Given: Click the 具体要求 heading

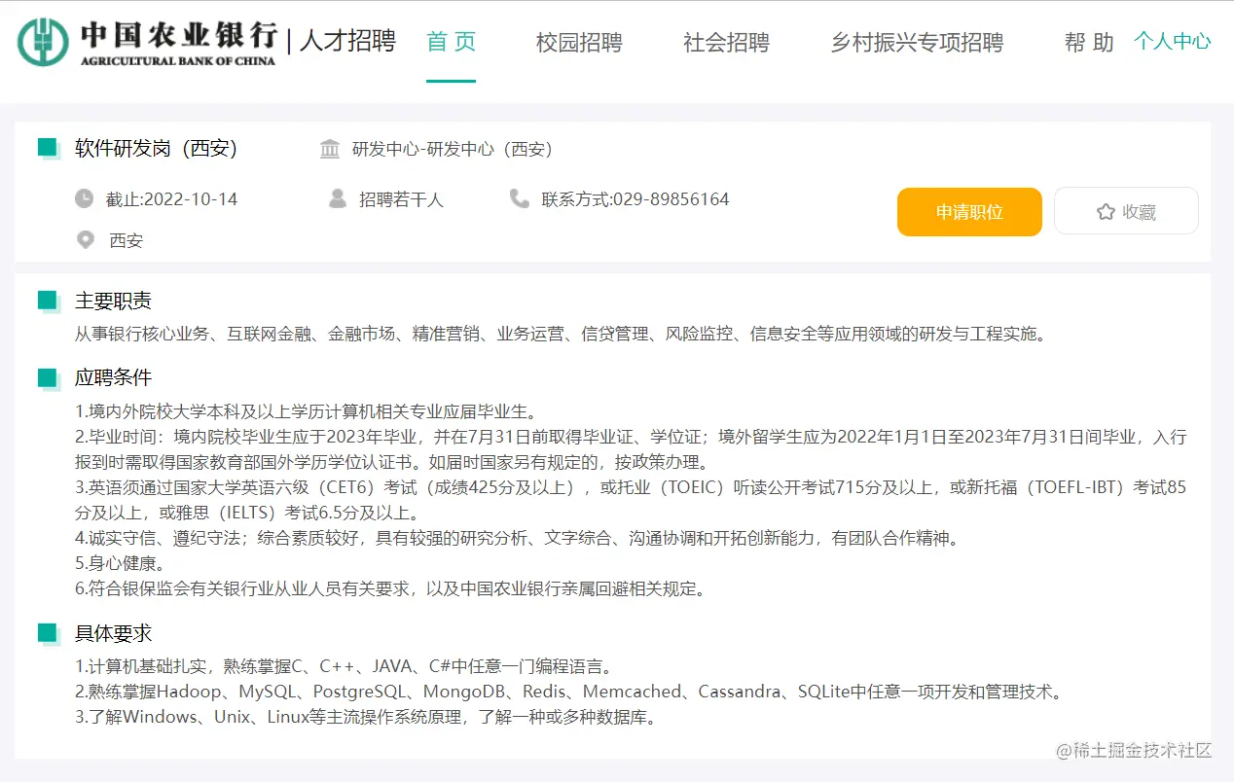Looking at the screenshot, I should pyautogui.click(x=113, y=633).
